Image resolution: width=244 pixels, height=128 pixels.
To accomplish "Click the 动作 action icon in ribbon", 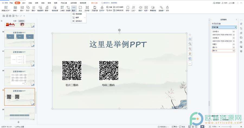I will pyautogui.click(x=167, y=8).
